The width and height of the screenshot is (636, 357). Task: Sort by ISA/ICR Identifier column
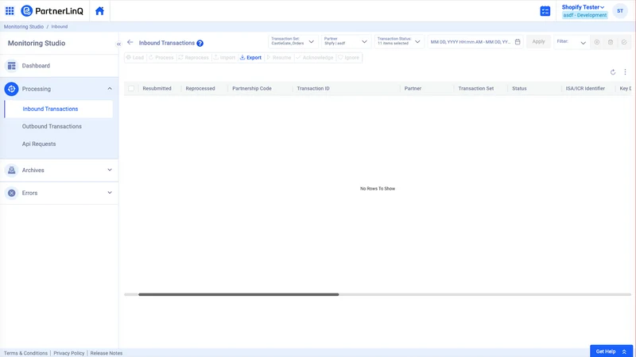[x=585, y=88]
